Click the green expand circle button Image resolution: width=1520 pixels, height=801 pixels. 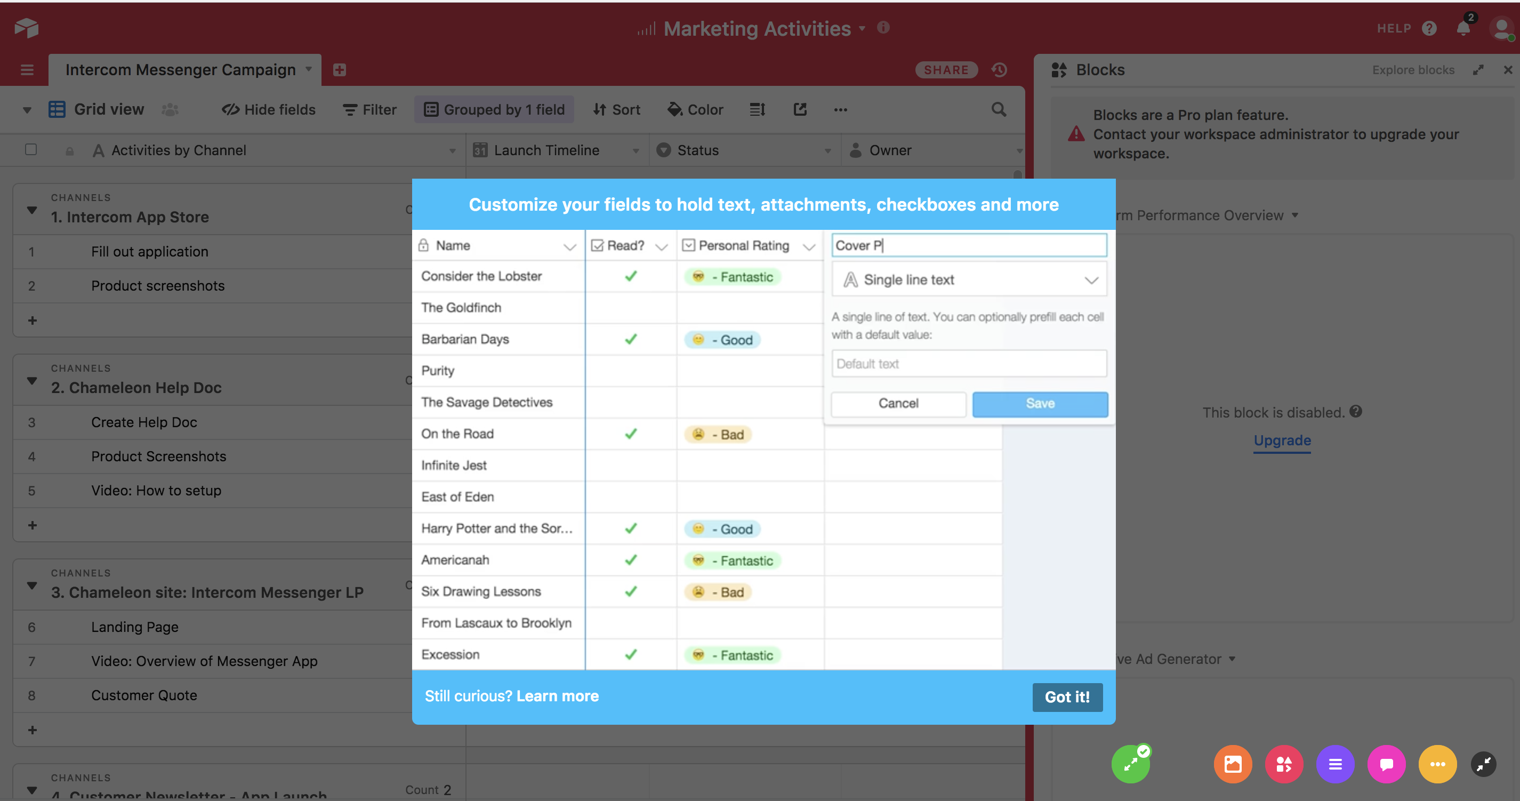[1131, 764]
